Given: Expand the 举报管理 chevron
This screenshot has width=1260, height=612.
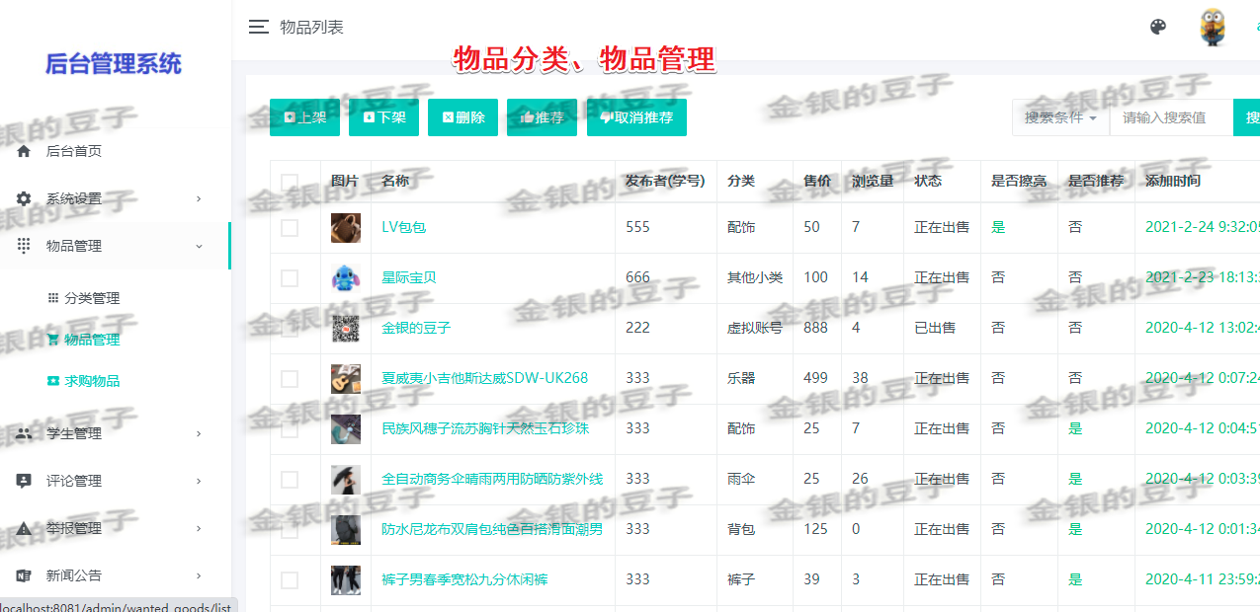Looking at the screenshot, I should point(199,528).
